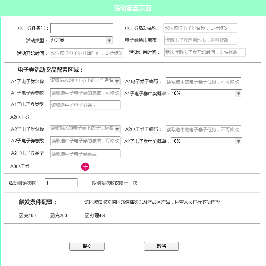Click the 电子券适用地市 field

[200, 40]
